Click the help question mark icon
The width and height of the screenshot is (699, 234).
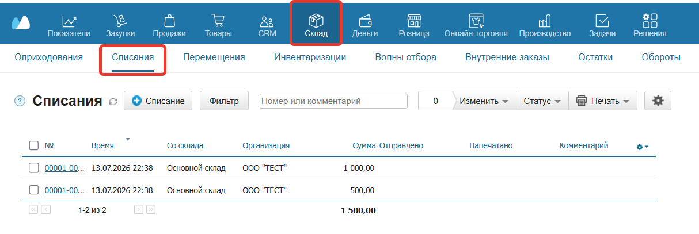click(x=20, y=101)
